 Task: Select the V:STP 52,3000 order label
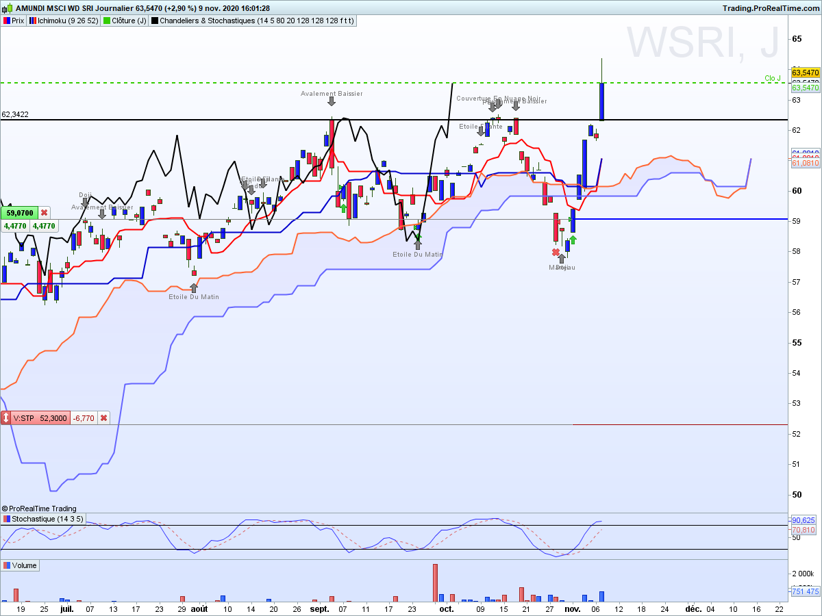coord(40,418)
